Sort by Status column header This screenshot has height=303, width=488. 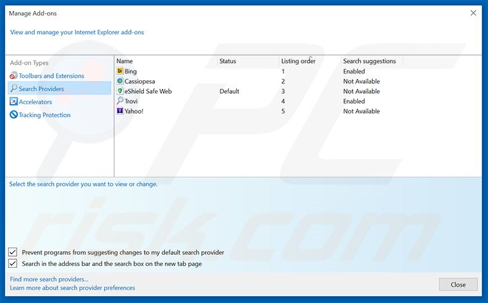click(x=228, y=61)
